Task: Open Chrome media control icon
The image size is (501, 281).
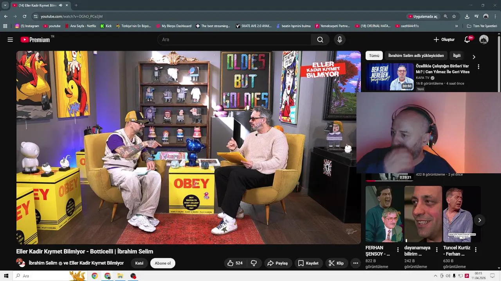Action: [x=476, y=16]
